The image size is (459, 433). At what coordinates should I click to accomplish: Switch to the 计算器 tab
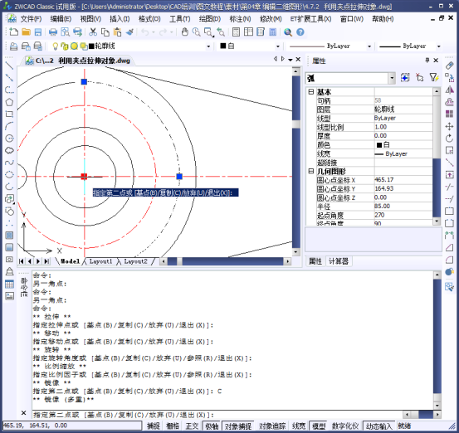click(x=339, y=261)
